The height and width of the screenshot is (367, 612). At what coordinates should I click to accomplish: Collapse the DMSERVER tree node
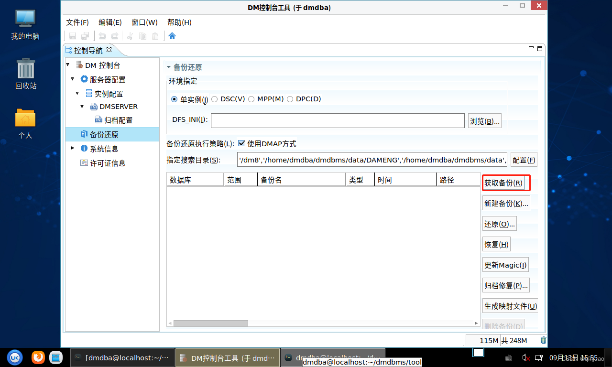(x=82, y=106)
